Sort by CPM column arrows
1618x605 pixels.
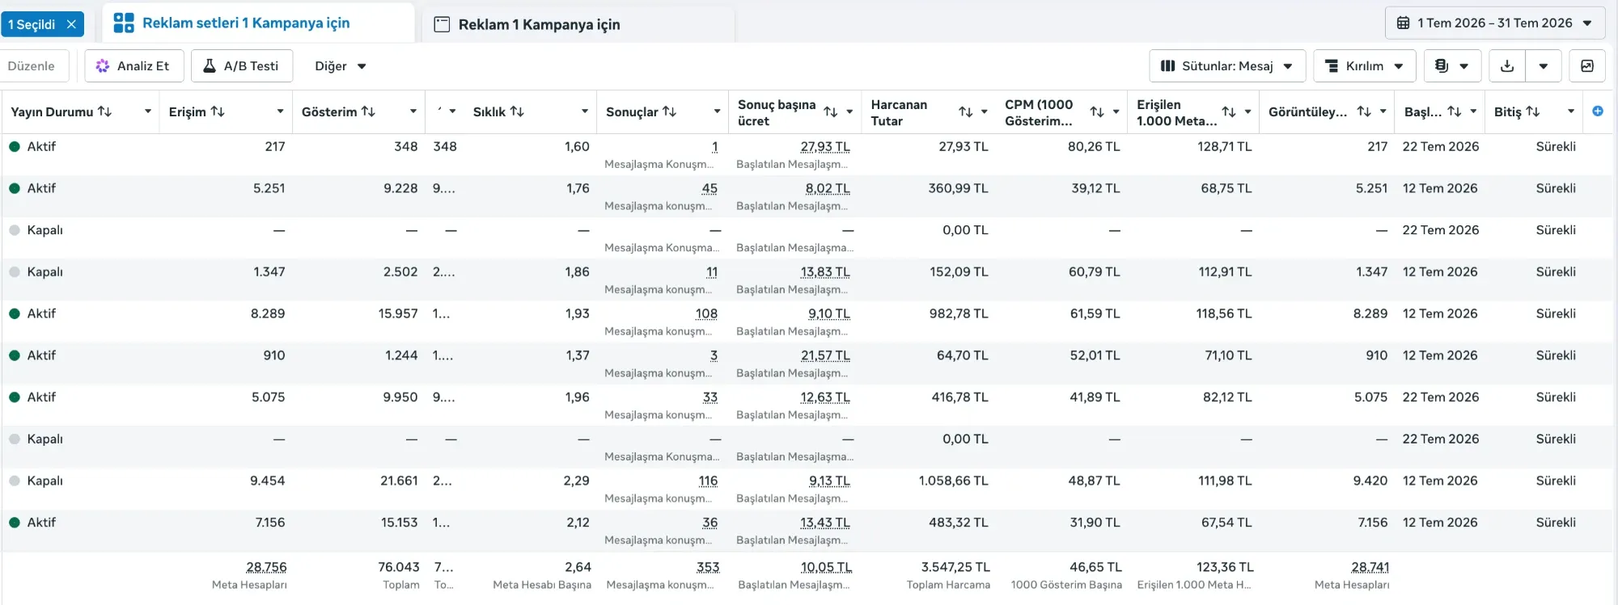pyautogui.click(x=1097, y=112)
